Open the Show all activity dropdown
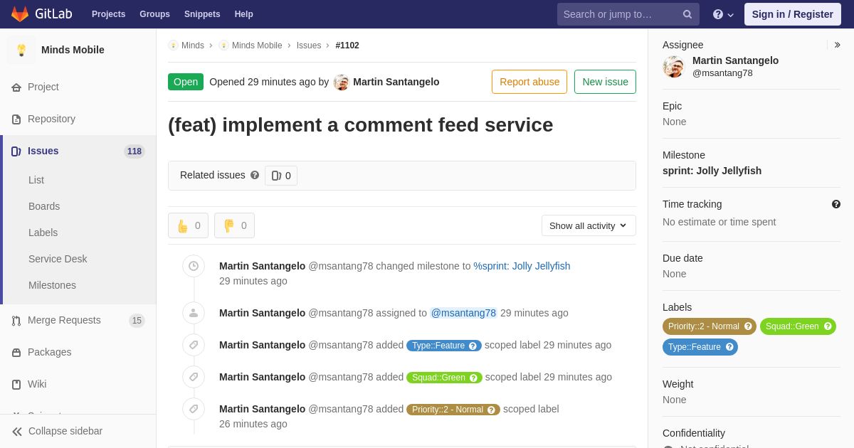This screenshot has height=448, width=854. pos(589,225)
